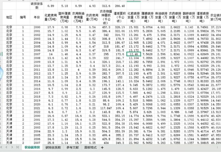The width and height of the screenshot is (221, 152).
Task: Add a new sheet with plus button
Action: (x=102, y=147)
